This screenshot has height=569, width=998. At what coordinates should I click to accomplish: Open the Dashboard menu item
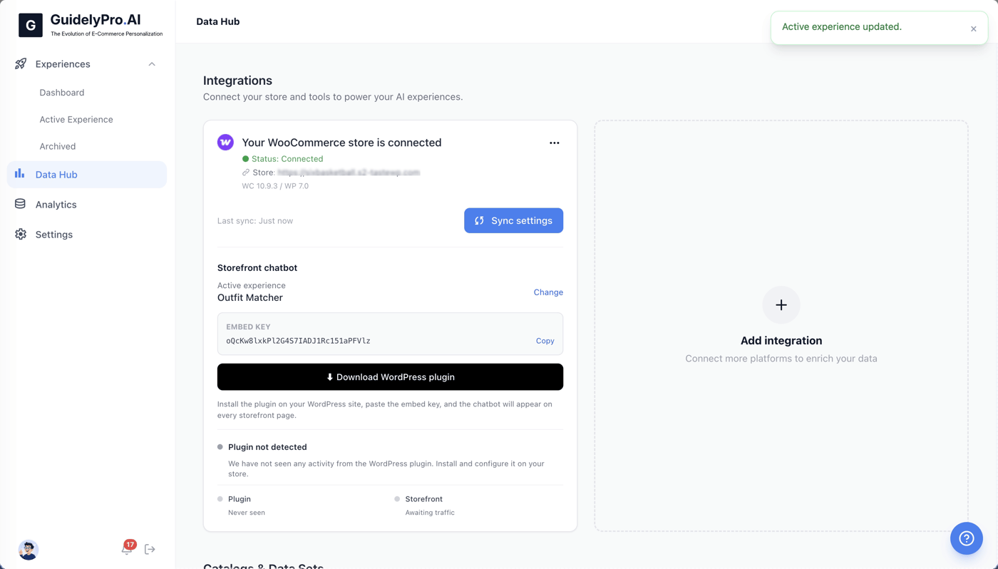click(62, 93)
